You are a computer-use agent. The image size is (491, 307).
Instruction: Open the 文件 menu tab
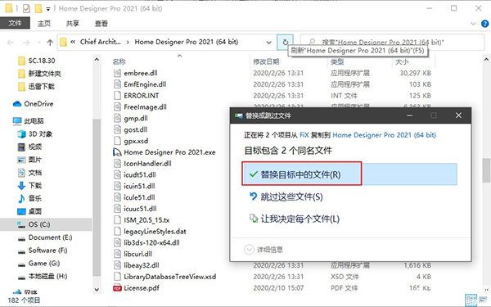click(15, 23)
